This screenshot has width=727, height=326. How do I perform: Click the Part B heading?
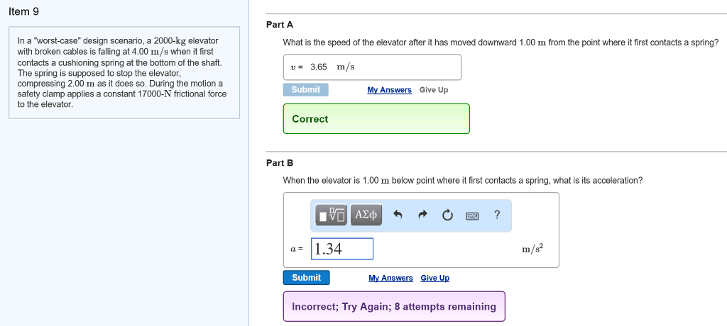coord(275,163)
